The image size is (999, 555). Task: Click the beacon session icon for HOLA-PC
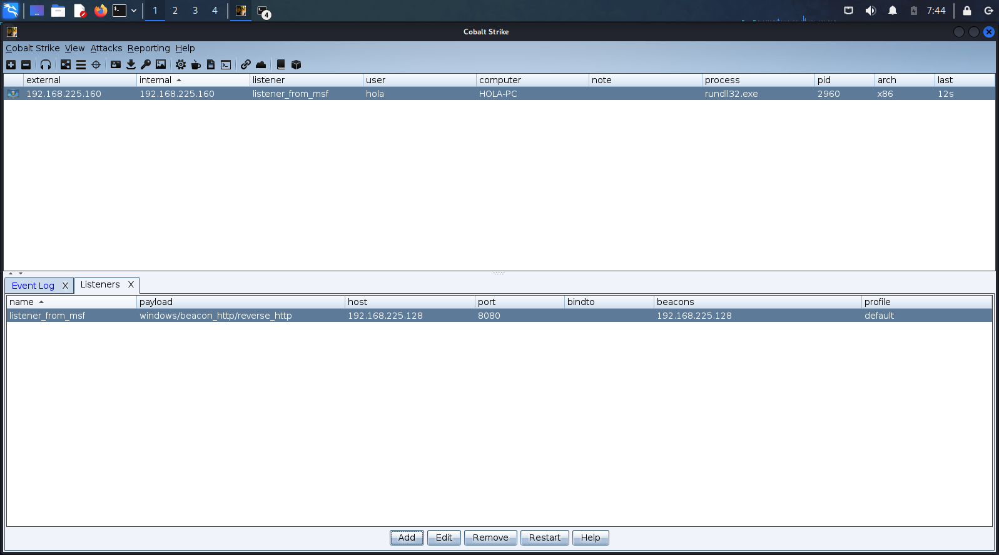13,94
